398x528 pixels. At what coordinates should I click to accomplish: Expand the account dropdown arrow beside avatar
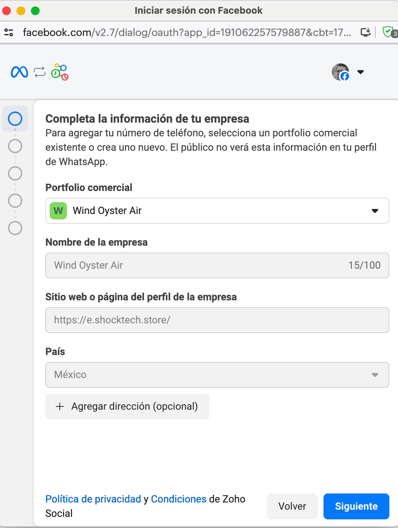point(361,72)
